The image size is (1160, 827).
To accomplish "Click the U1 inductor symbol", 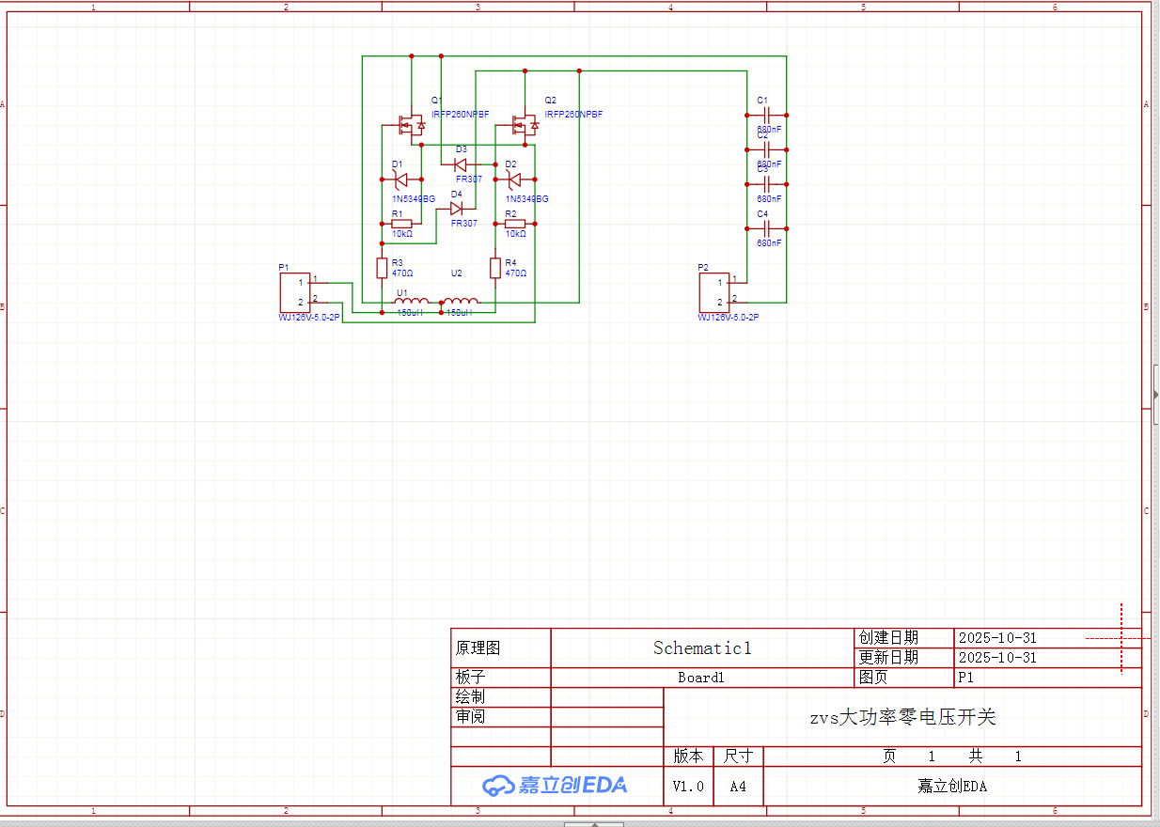I will [x=412, y=303].
